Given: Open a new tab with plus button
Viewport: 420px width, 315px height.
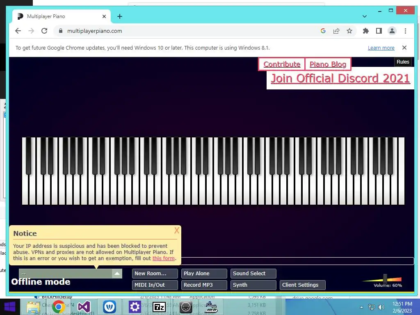Looking at the screenshot, I should pos(120,16).
